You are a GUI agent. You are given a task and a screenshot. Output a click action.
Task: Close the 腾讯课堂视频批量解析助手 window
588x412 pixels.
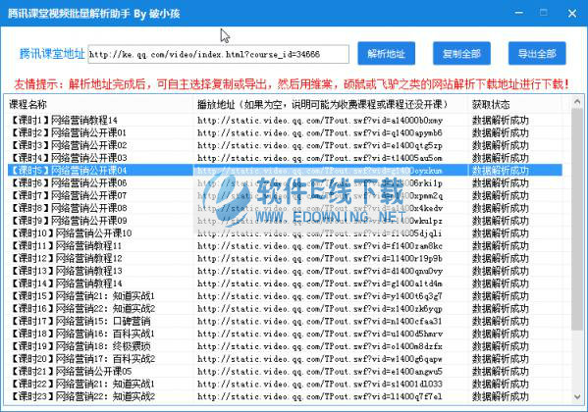[572, 14]
